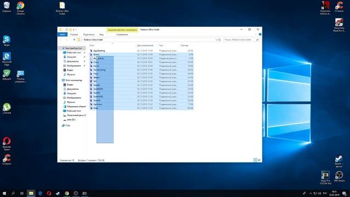This screenshot has width=350, height=197.
Task: Open the taskbar clock and date
Action: [x=334, y=193]
